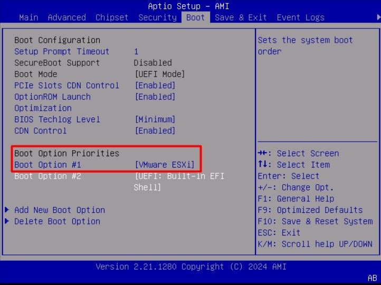Click the Setup Prompt Timeout value 1
The height and width of the screenshot is (285, 381).
pyautogui.click(x=136, y=52)
